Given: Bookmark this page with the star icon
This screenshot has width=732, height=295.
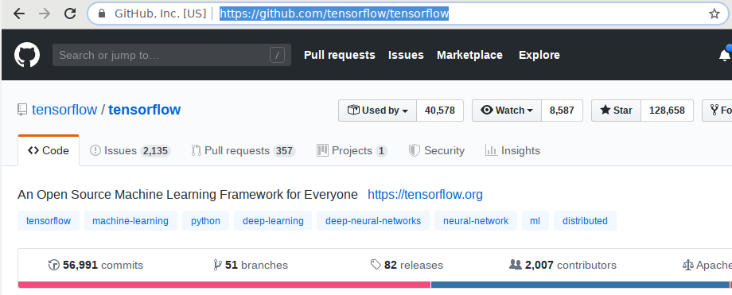Looking at the screenshot, I should click(714, 14).
